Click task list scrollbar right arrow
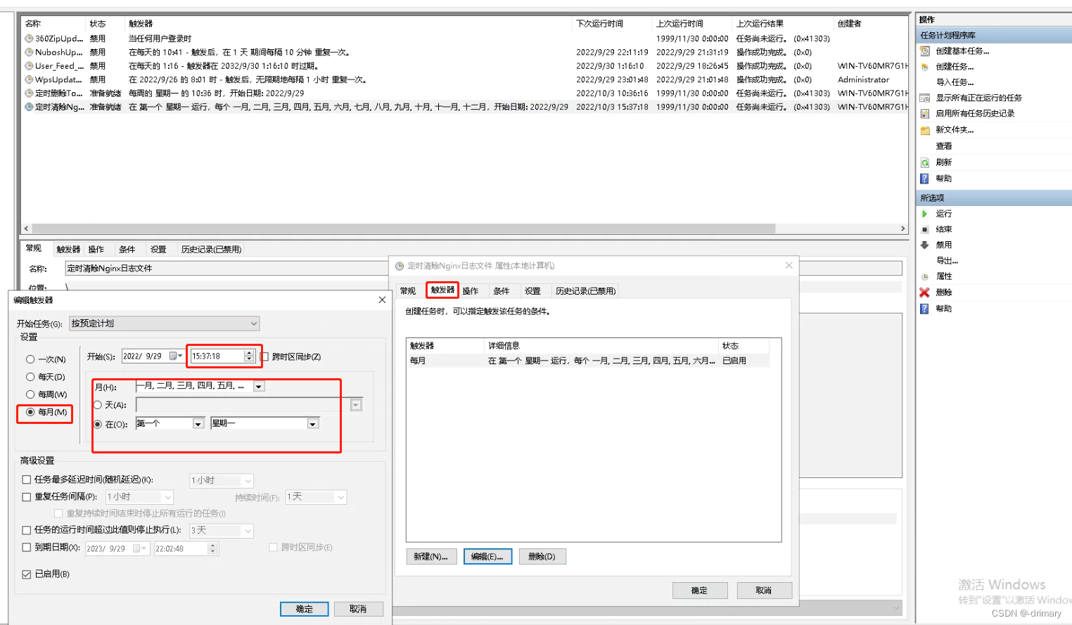 (x=903, y=228)
